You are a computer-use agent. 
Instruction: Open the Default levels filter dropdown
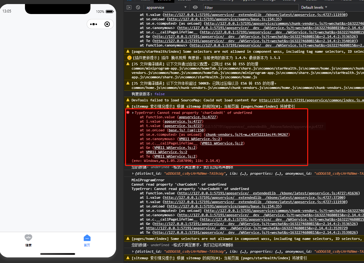coord(313,7)
